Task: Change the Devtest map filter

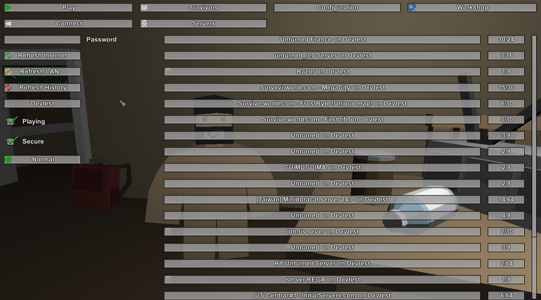Action: coord(42,104)
